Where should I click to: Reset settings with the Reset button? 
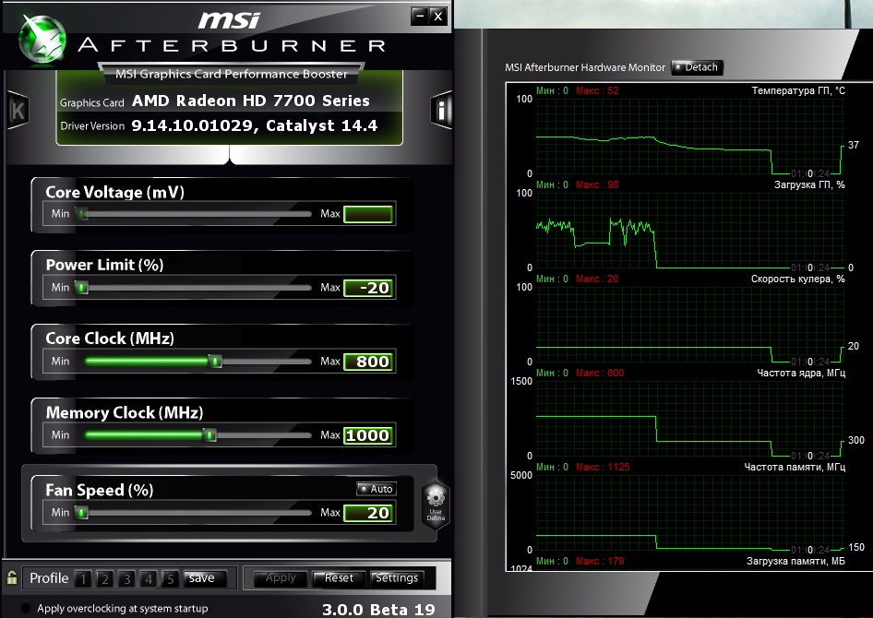click(x=339, y=578)
